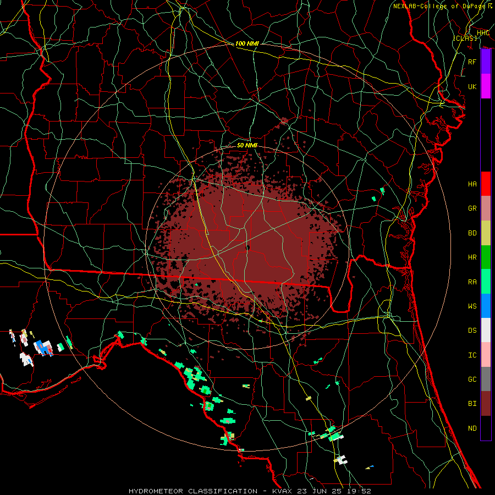Click the 100 NMI range ring label
The width and height of the screenshot is (495, 495).
247,43
